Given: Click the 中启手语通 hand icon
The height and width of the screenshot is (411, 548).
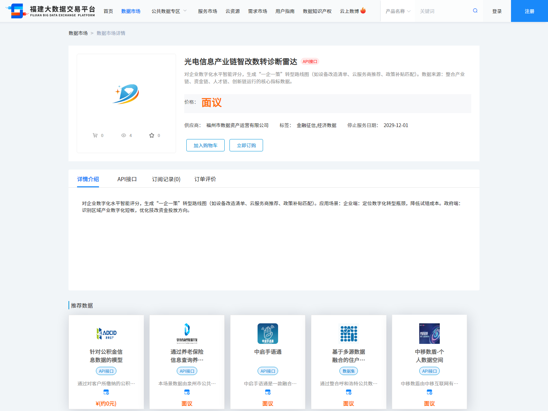Looking at the screenshot, I should click(268, 334).
